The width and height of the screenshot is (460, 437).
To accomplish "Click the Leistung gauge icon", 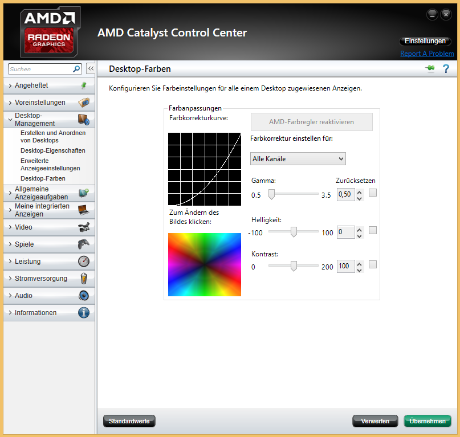I will (x=84, y=261).
